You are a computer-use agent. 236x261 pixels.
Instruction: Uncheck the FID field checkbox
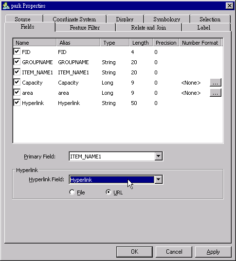pos(17,52)
